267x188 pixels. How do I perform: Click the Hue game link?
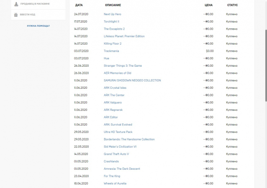point(106,58)
